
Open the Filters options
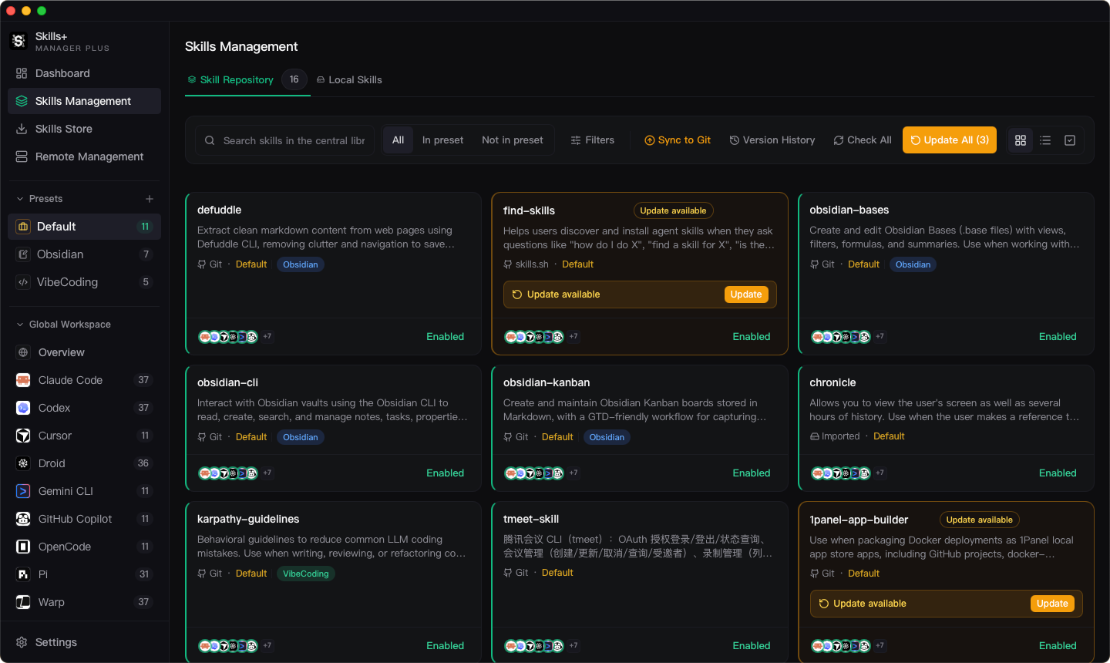[592, 140]
